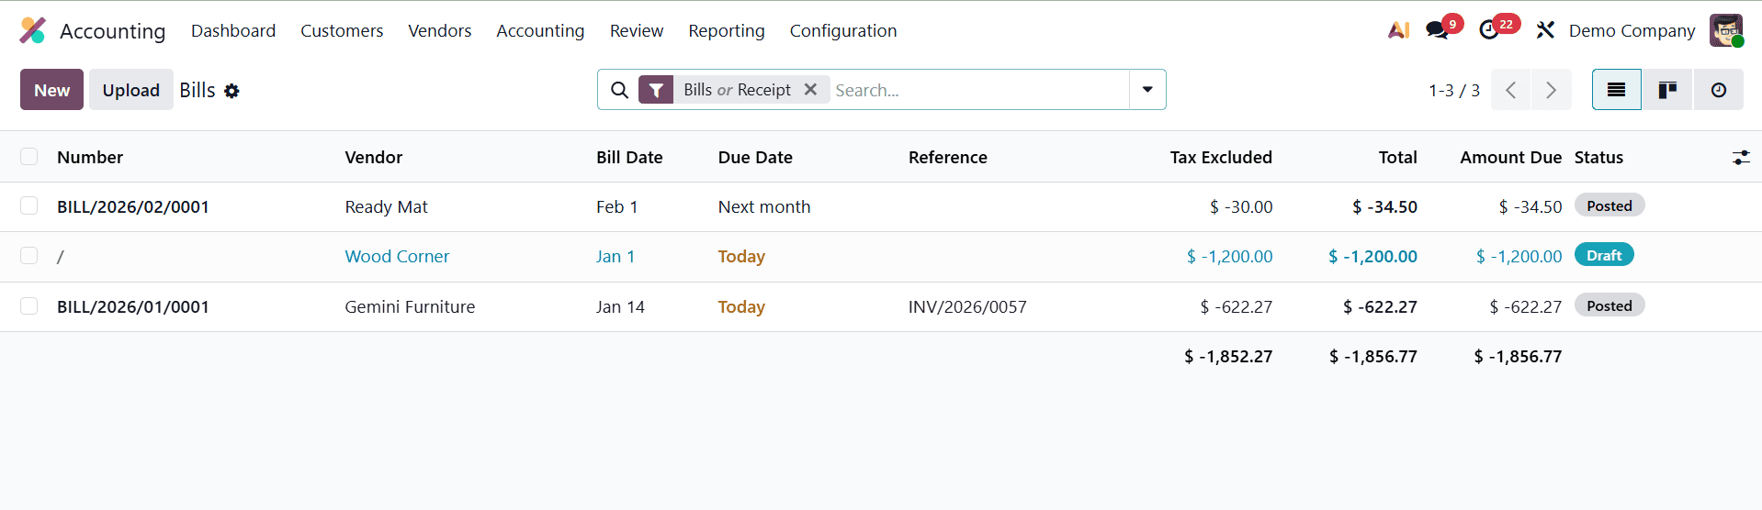Viewport: 1762px width, 510px height.
Task: Select the BILL/2026/02/0001 row checkbox
Action: point(29,206)
